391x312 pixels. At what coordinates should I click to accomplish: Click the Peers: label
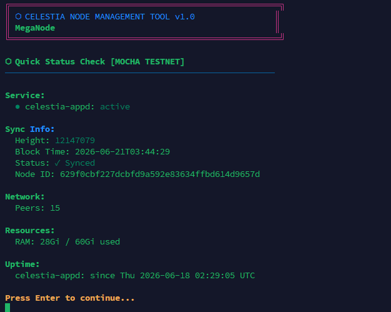point(30,208)
